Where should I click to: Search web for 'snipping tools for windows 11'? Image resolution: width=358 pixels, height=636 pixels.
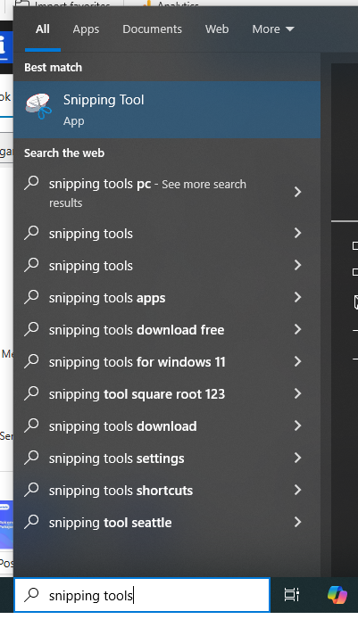[167, 362]
